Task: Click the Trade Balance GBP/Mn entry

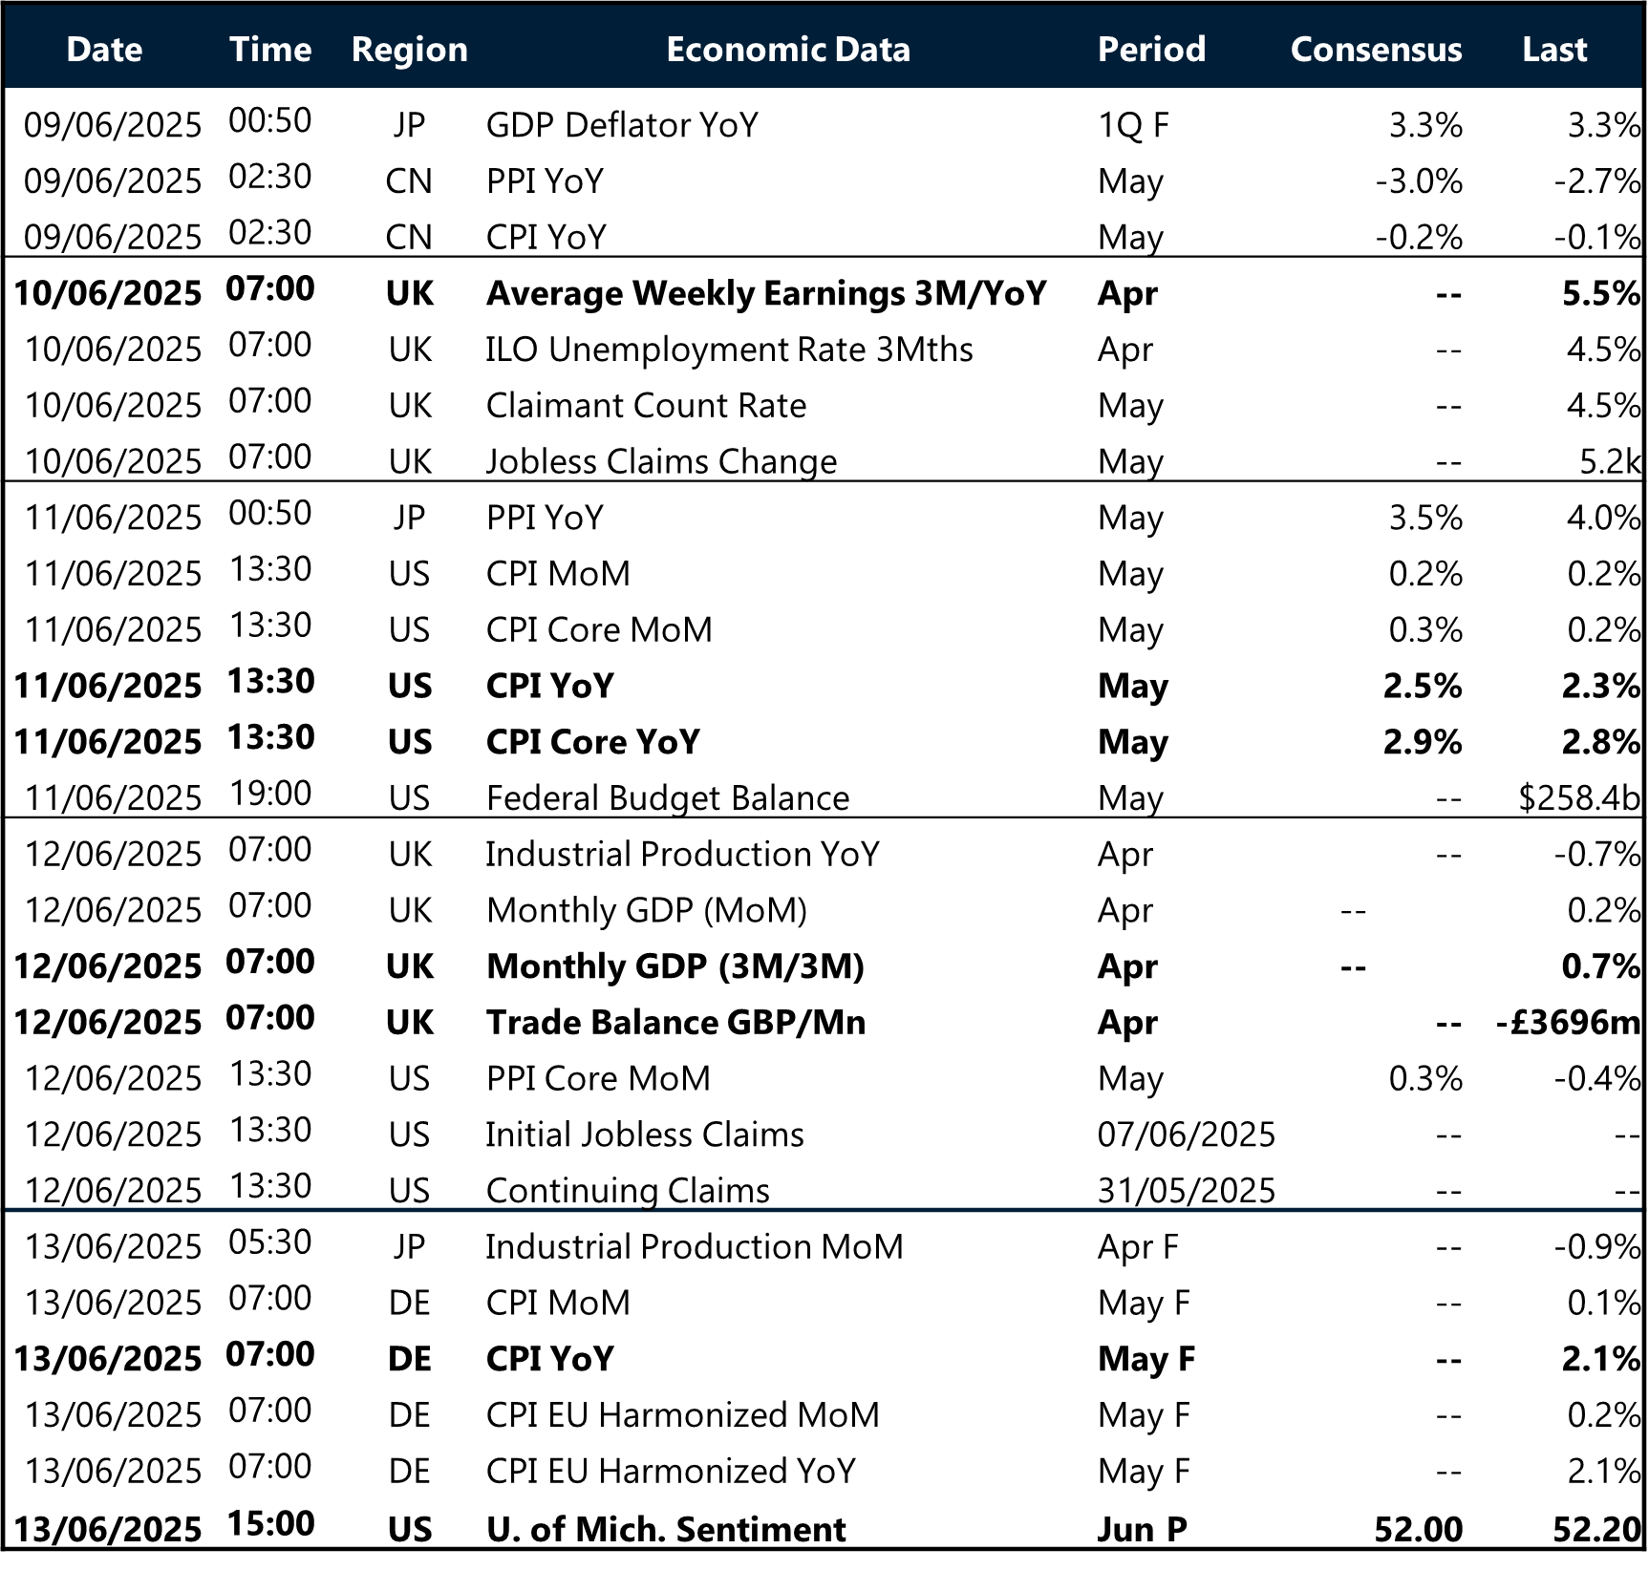Action: click(675, 1022)
